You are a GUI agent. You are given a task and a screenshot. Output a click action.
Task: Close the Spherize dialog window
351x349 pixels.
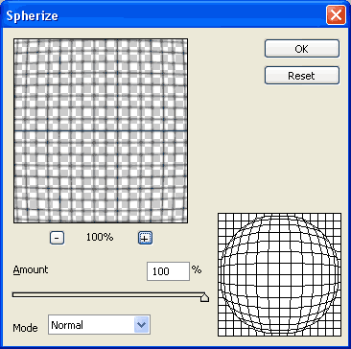pos(336,14)
